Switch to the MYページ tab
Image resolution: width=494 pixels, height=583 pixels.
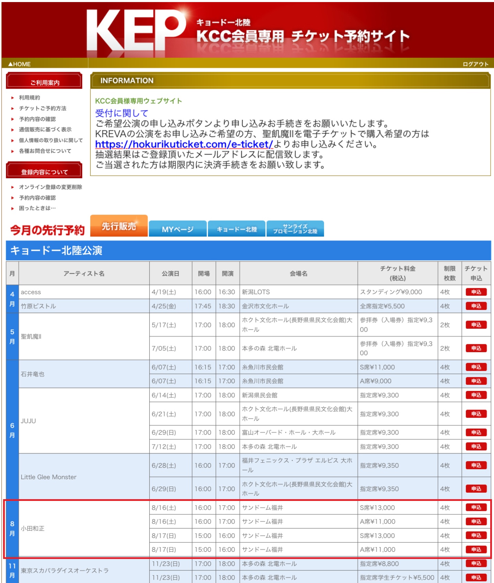(178, 229)
